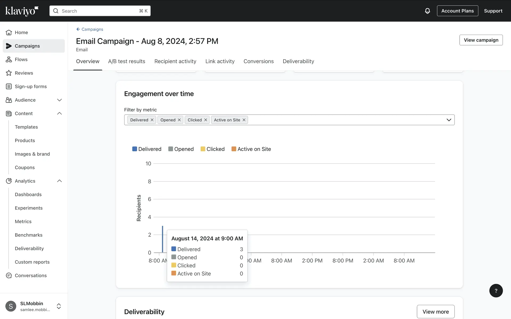This screenshot has width=511, height=319.
Task: Open the Deliverability tab
Action: click(298, 61)
